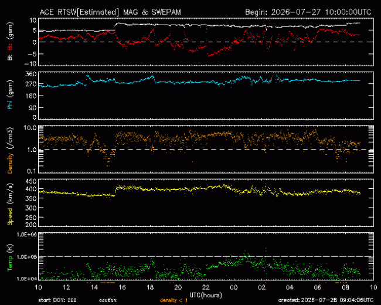
Task: Click the '400' tick on the Speed axis
Action: tap(31, 189)
